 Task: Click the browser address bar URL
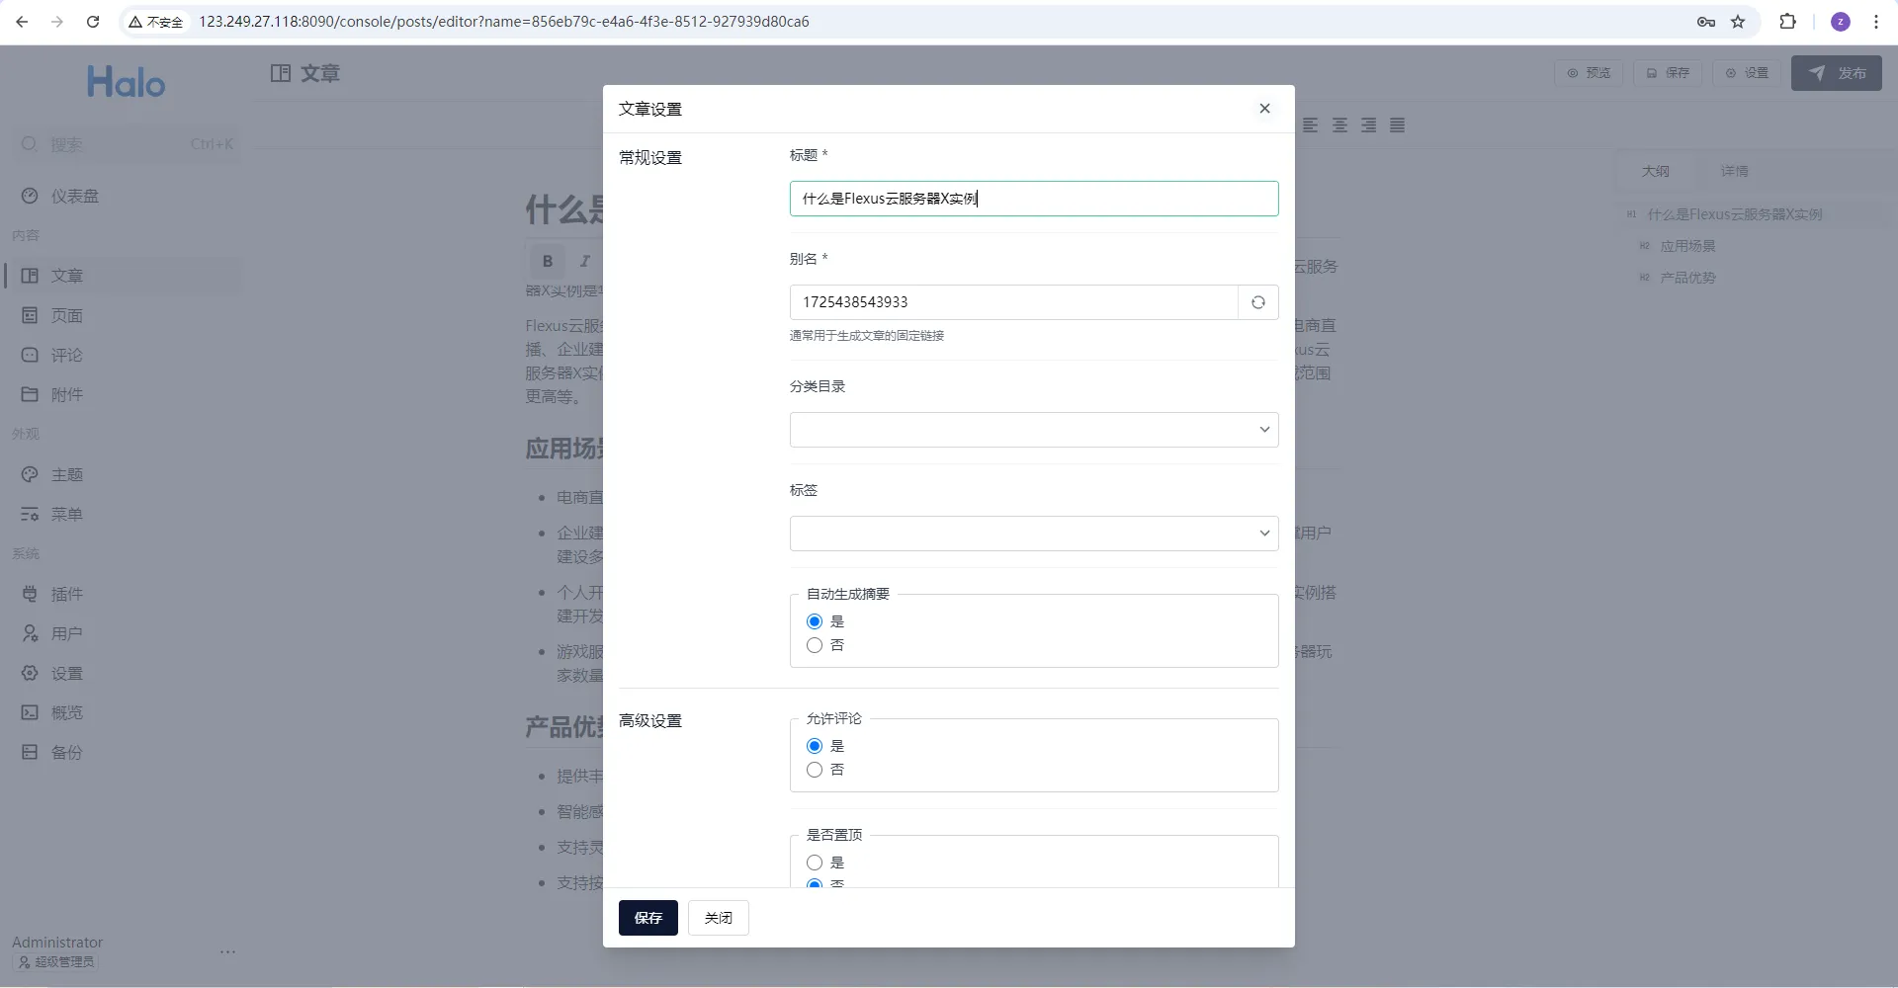pos(504,22)
